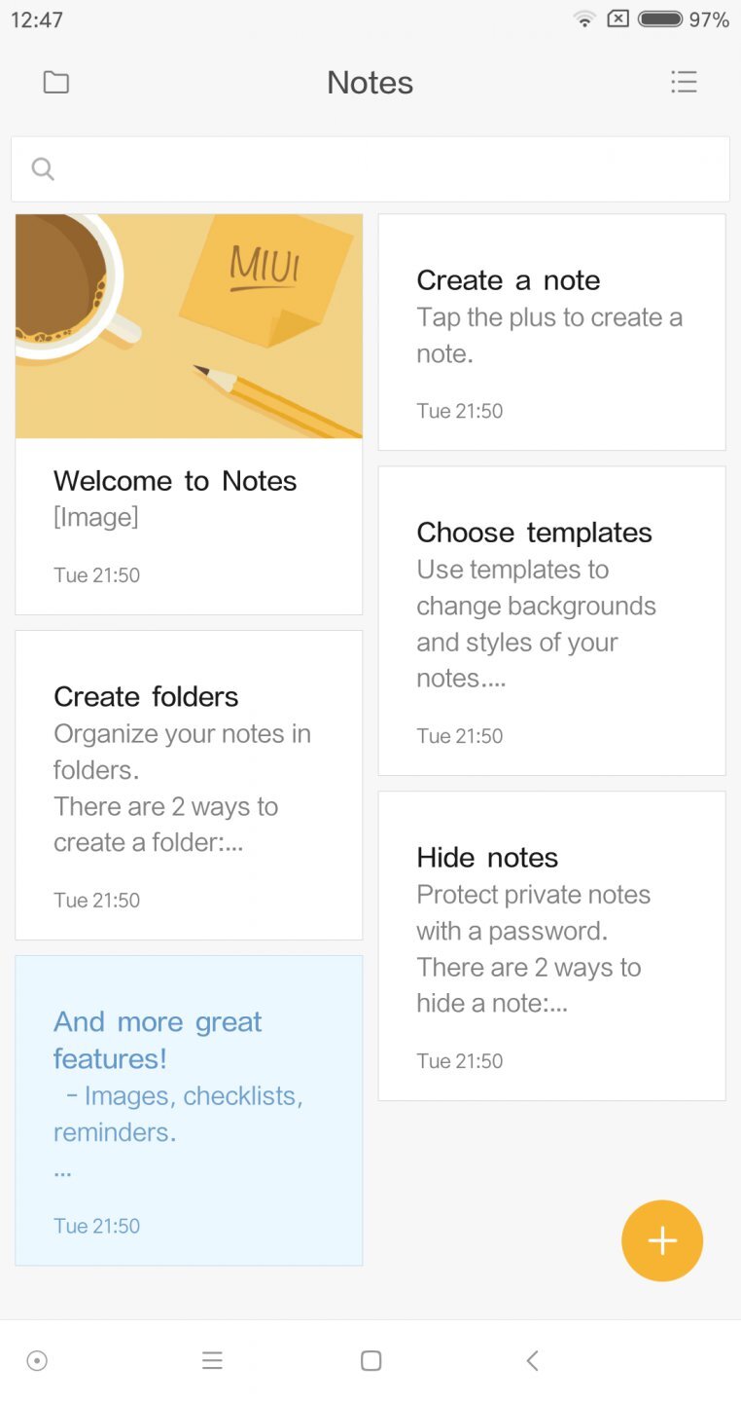Click inside the notes search field
Screen dimensions: 741x1402
coord(389,169)
